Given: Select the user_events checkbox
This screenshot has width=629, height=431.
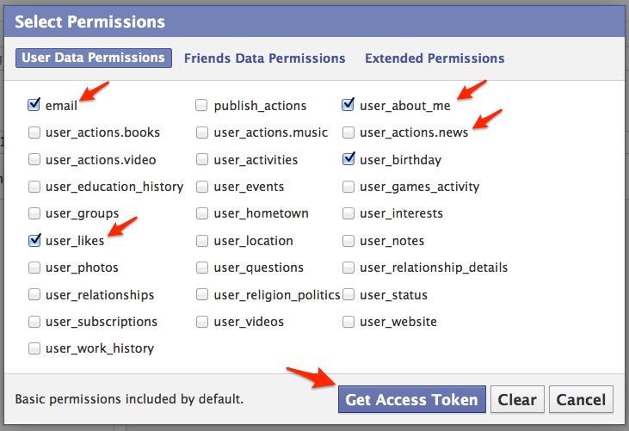Looking at the screenshot, I should (x=201, y=186).
